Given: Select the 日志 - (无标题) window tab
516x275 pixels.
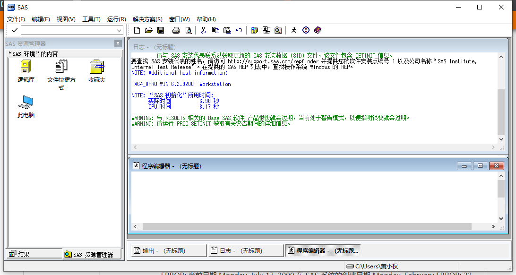Looking at the screenshot, I should tap(246, 250).
